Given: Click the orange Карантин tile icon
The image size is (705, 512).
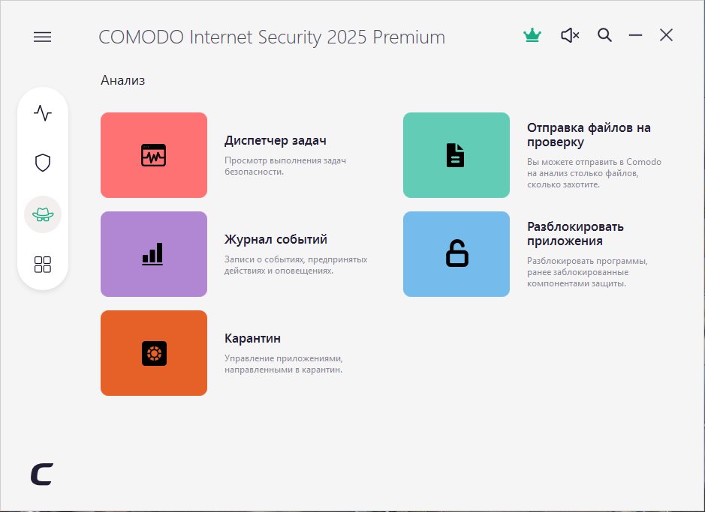Looking at the screenshot, I should (x=154, y=353).
